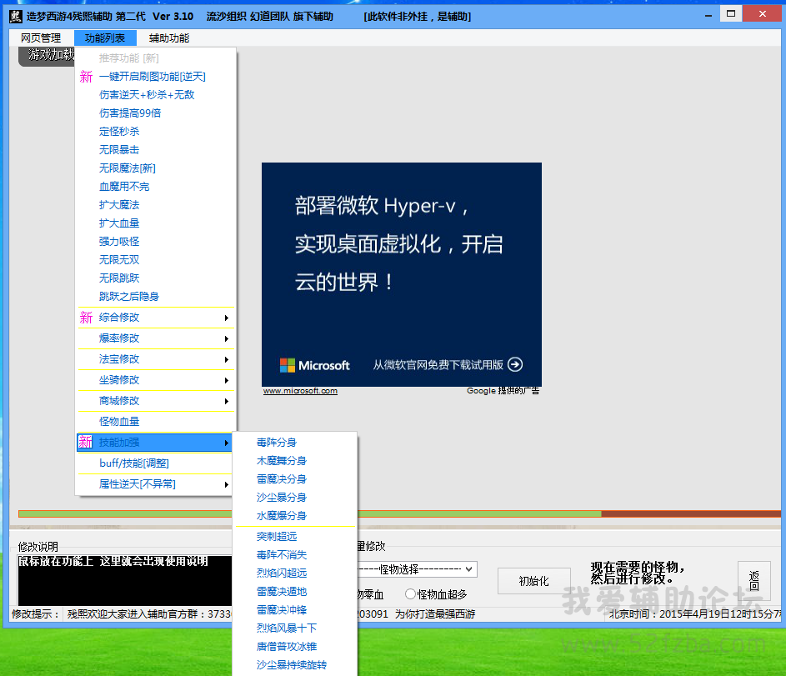786x676 pixels.
Task: Choose 扩大血量 option
Action: tap(155, 223)
